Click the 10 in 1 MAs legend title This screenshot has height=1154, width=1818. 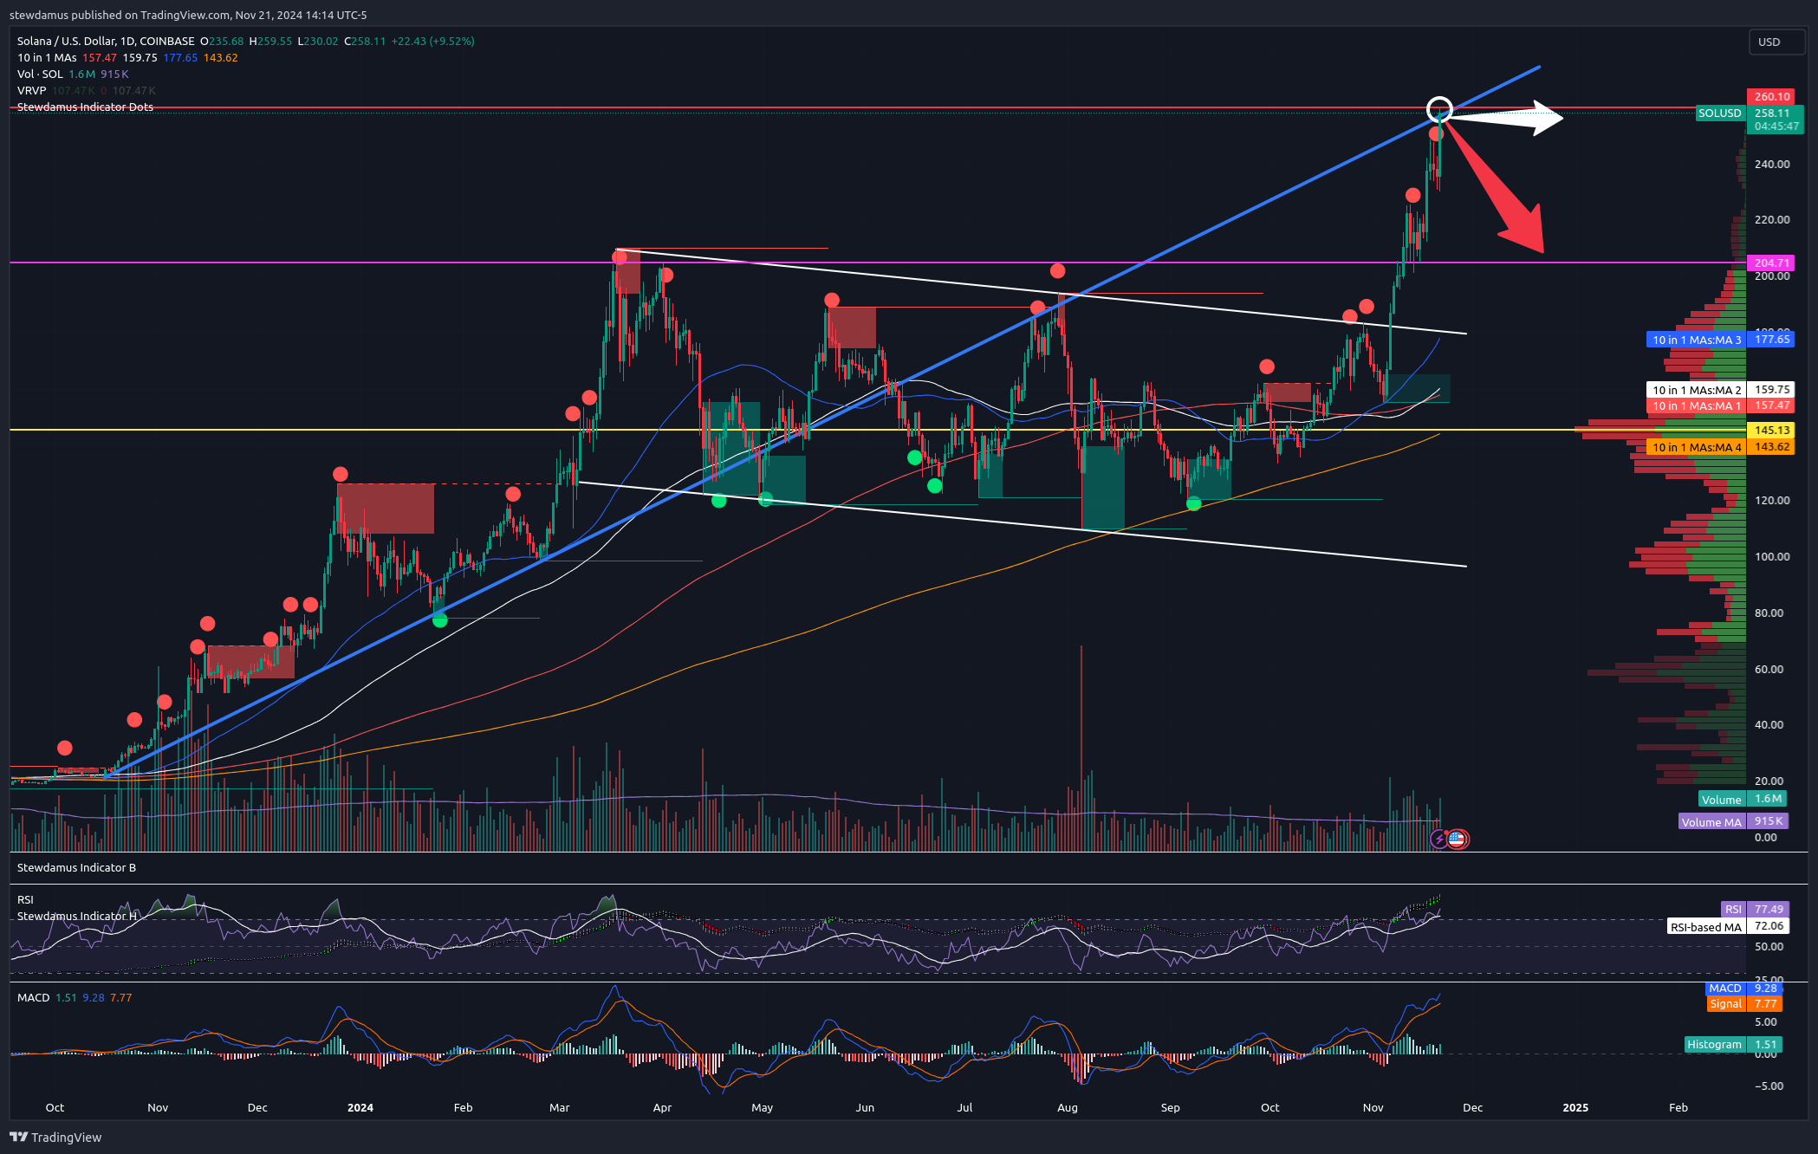pyautogui.click(x=47, y=57)
